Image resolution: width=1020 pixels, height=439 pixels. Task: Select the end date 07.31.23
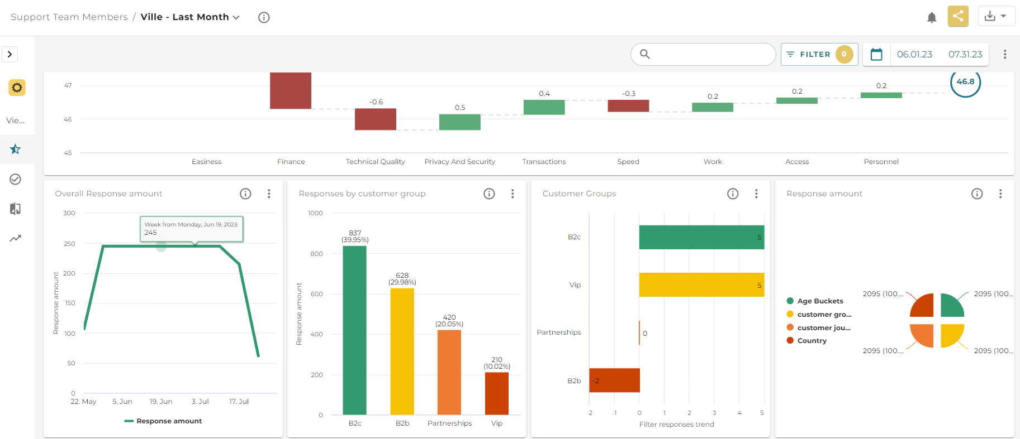965,54
